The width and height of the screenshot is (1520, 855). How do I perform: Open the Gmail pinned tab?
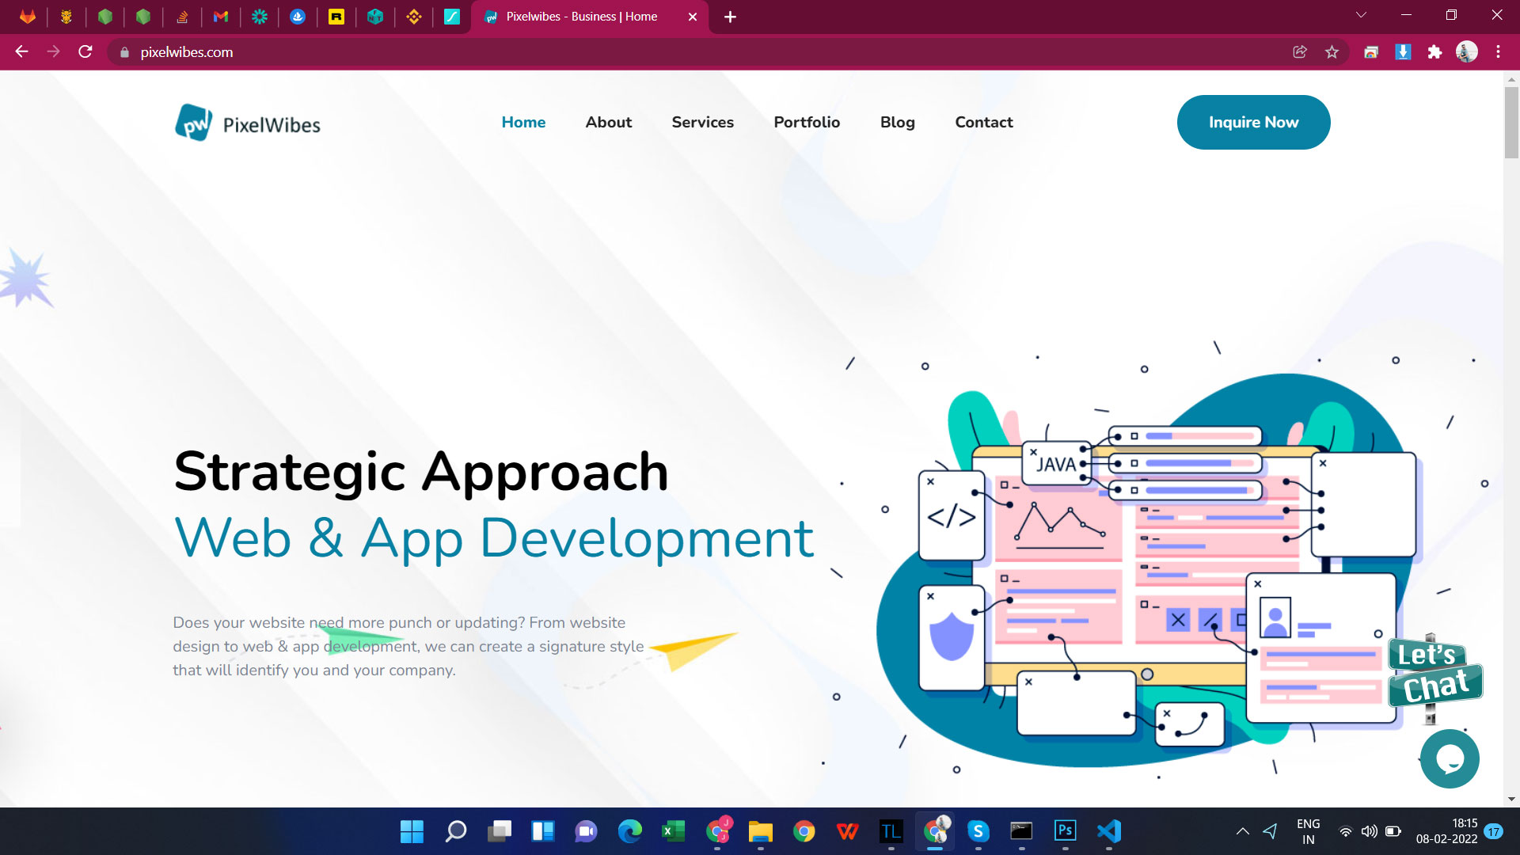pyautogui.click(x=221, y=17)
